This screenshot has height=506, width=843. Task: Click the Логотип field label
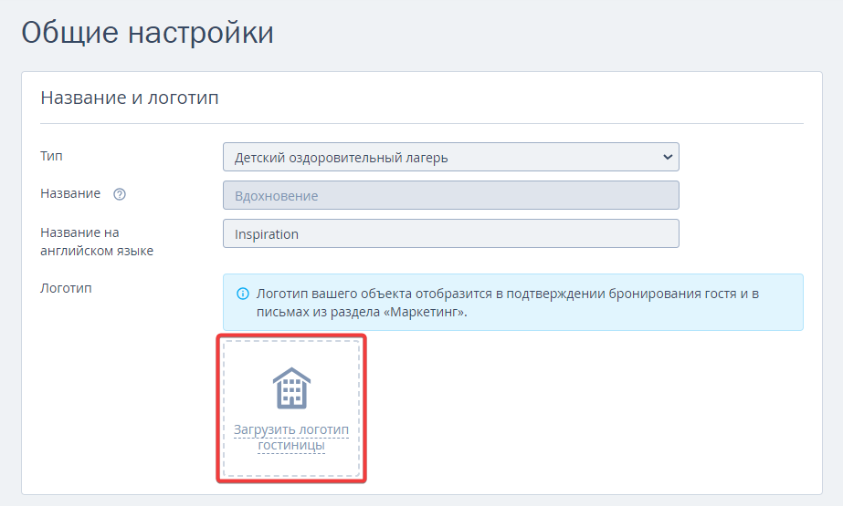click(x=66, y=288)
